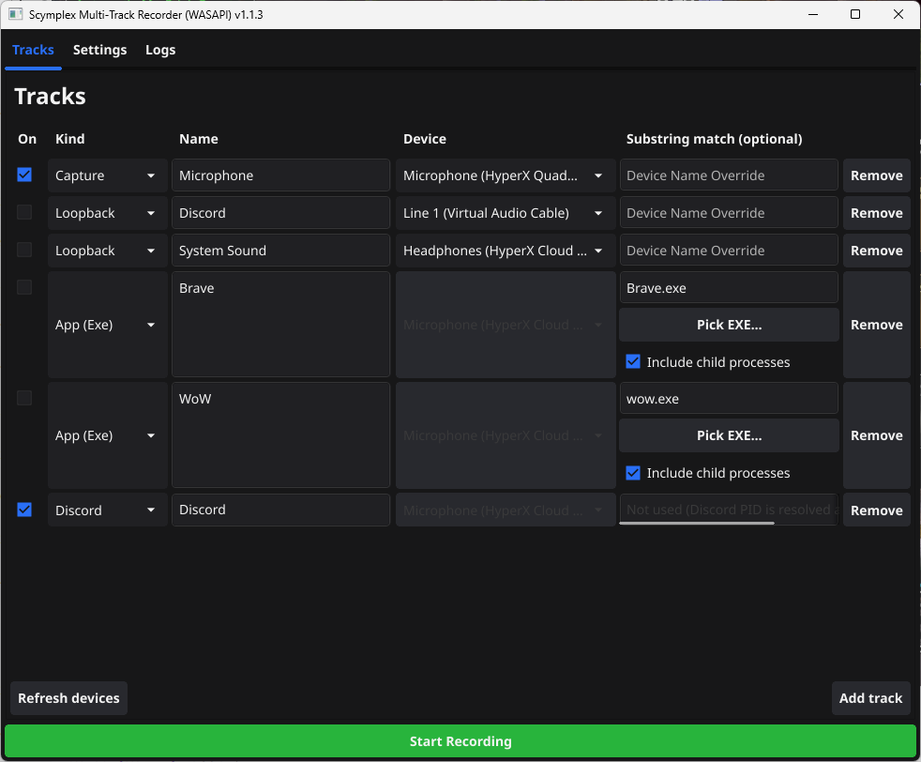Close the Scymplex recorder window
Image resolution: width=921 pixels, height=762 pixels.
pyautogui.click(x=898, y=14)
